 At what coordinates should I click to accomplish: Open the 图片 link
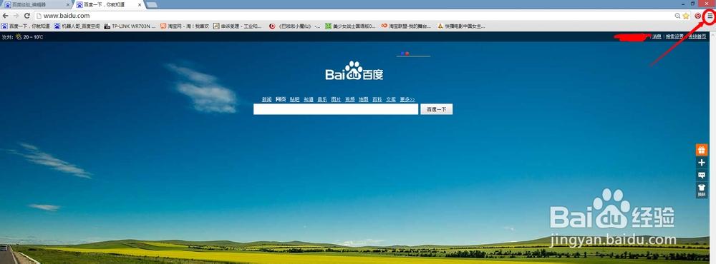(336, 99)
